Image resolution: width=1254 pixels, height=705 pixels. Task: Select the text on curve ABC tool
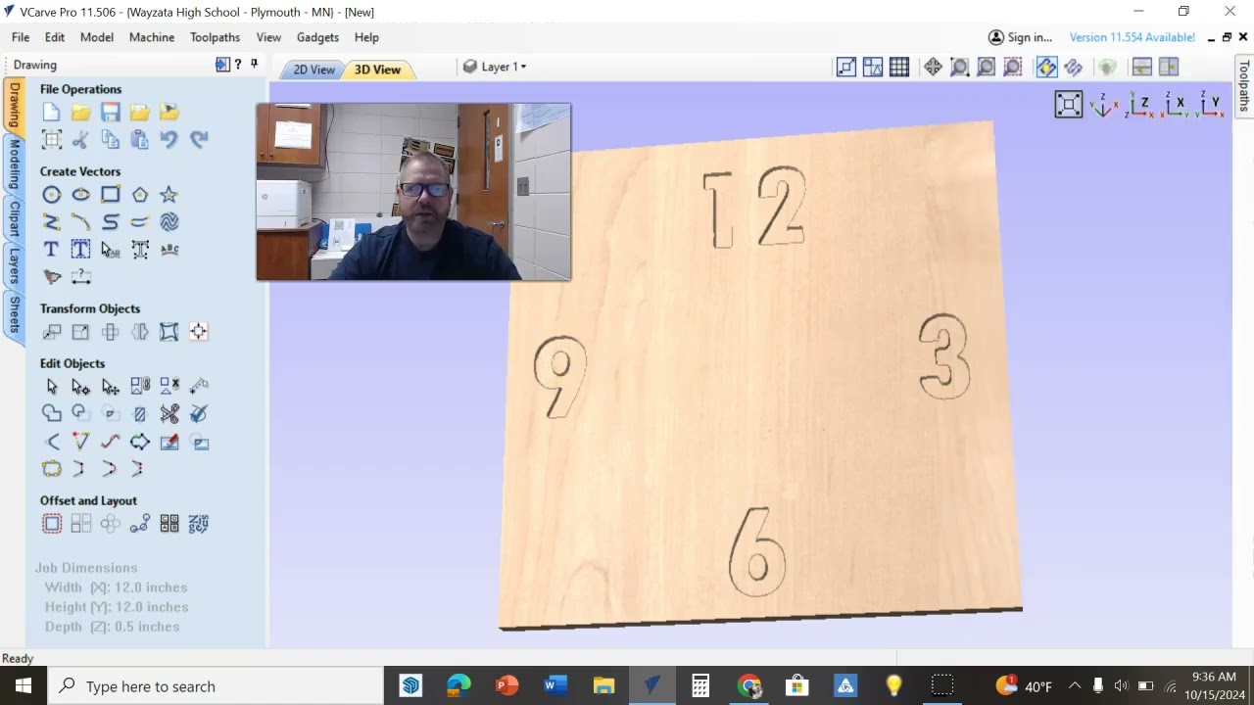click(169, 250)
